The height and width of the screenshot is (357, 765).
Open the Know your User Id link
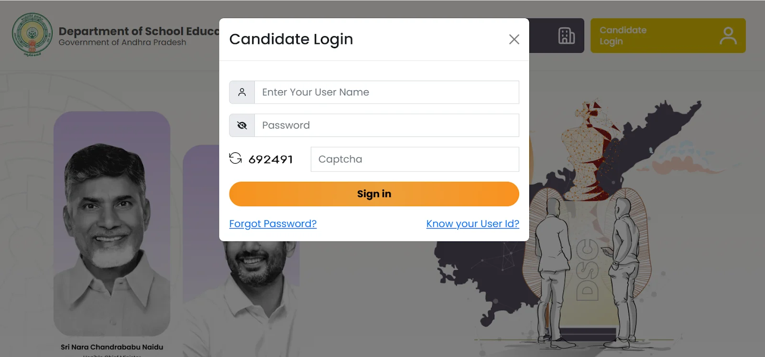pos(472,223)
